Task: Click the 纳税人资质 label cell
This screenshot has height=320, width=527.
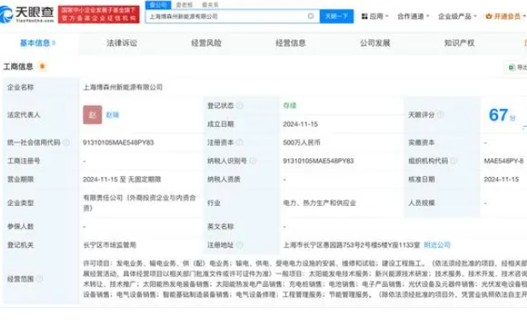Action: [223, 180]
